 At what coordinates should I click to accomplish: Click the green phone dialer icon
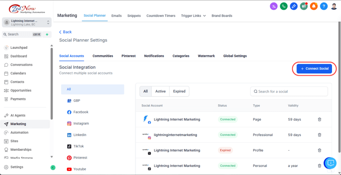(284, 6)
